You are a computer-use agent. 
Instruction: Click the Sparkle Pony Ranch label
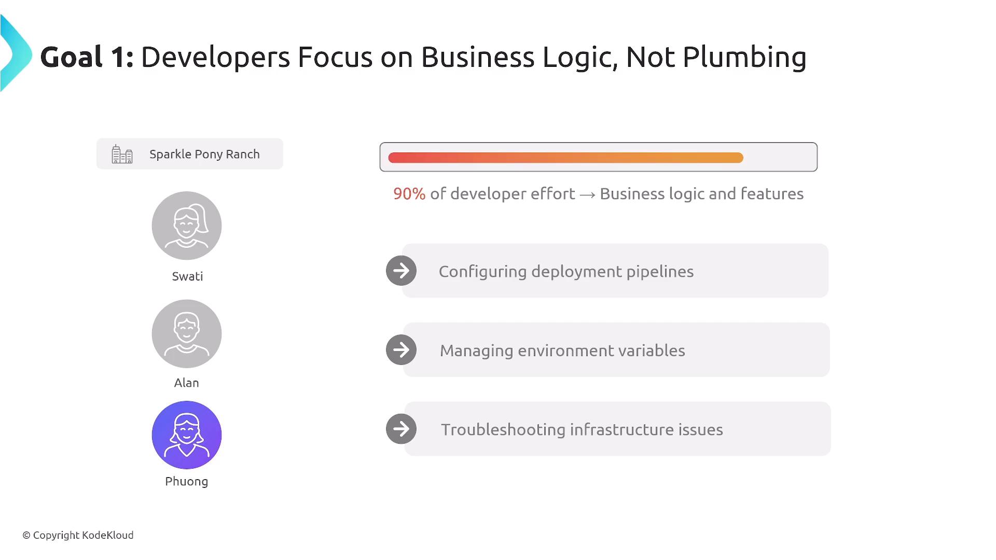tap(204, 154)
